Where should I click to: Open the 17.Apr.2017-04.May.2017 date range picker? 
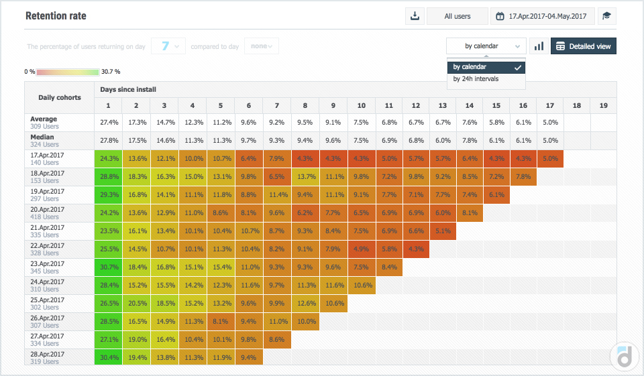(x=547, y=16)
